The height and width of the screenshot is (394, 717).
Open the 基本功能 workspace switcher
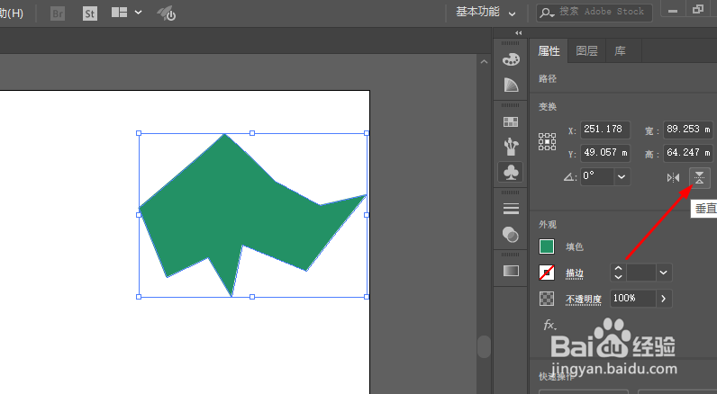click(486, 13)
